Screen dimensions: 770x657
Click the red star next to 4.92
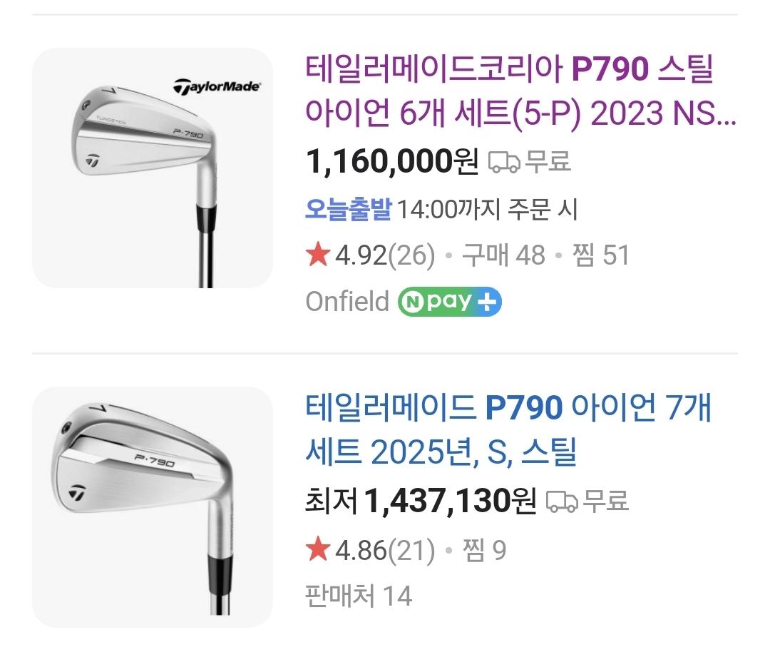pos(318,255)
